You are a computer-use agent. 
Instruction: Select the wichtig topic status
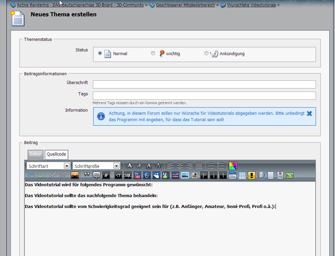[153, 53]
